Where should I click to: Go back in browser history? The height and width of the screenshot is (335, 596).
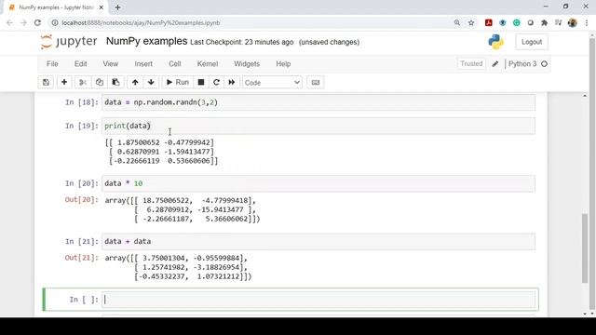pyautogui.click(x=9, y=22)
